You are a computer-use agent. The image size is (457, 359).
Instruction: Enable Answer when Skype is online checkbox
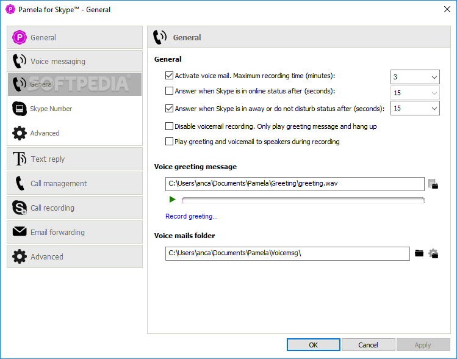pos(169,91)
